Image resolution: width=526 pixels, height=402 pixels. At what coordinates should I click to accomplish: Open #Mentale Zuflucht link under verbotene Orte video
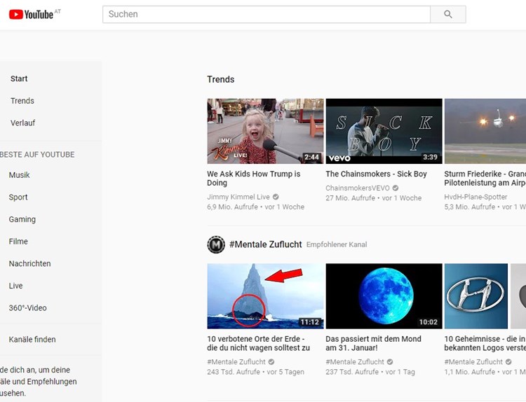(236, 362)
